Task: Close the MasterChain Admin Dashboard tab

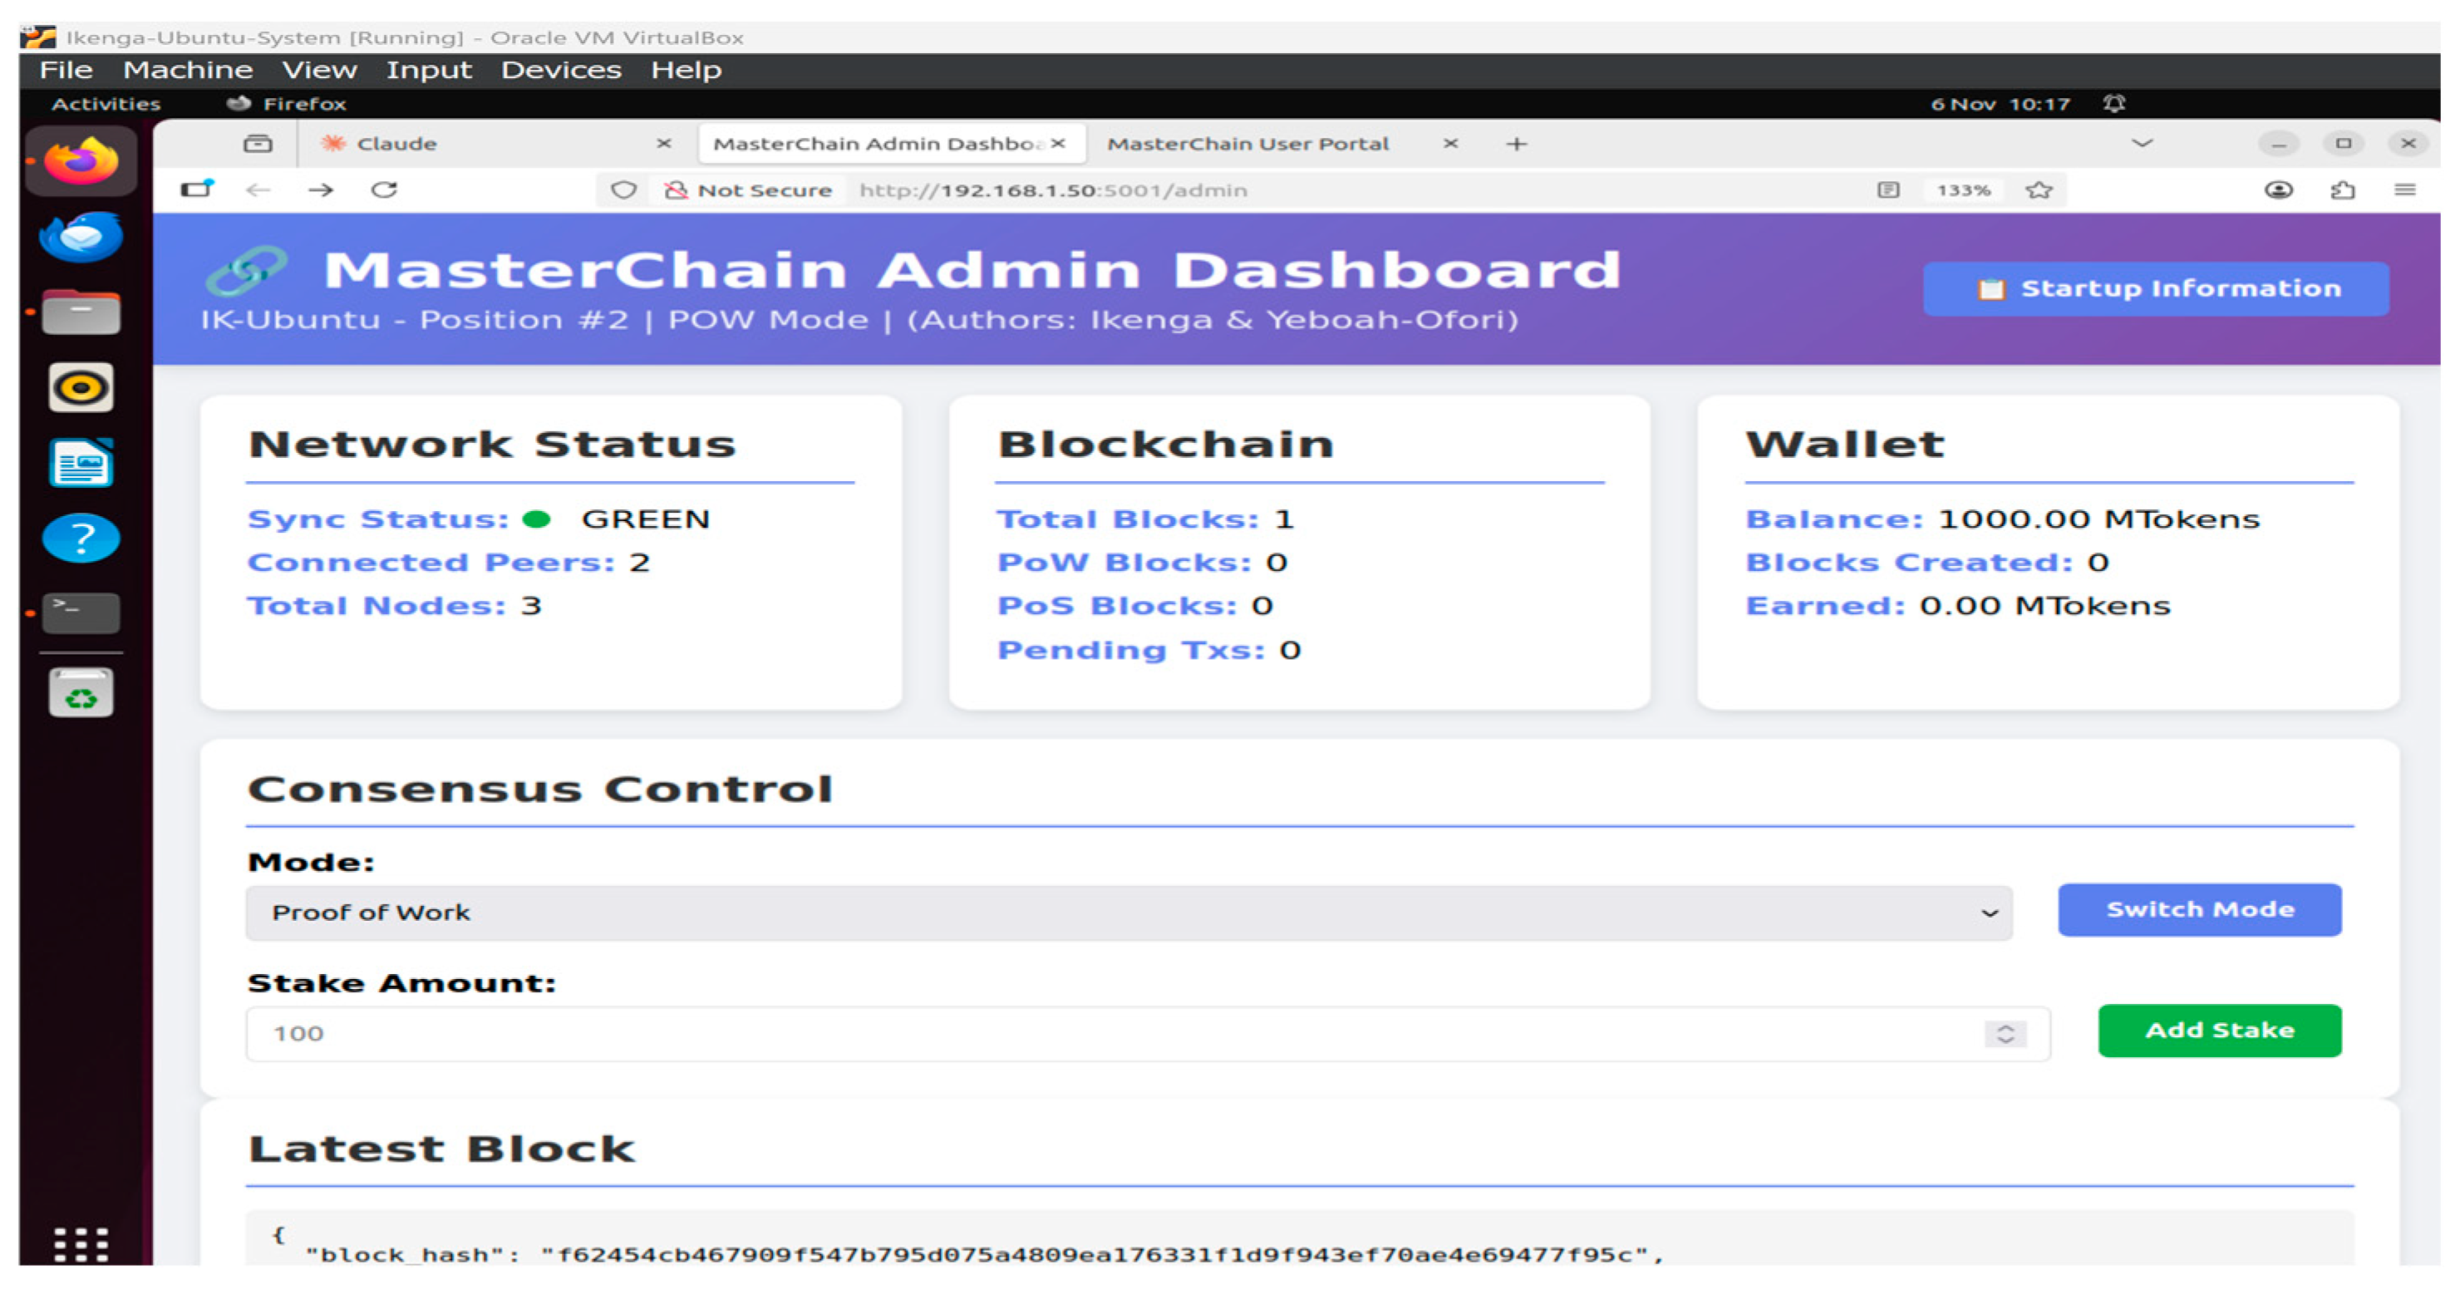Action: point(1058,143)
